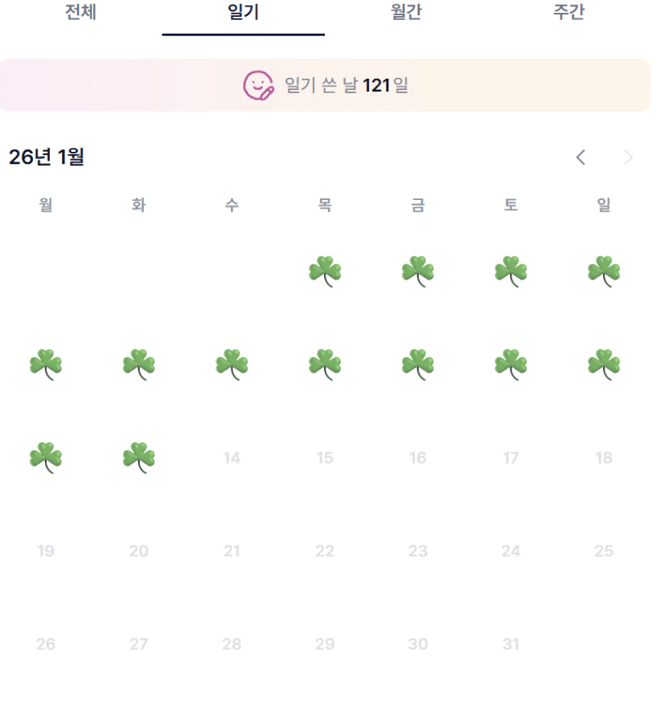665x703 pixels.
Task: View the clover diary for Monday, January 12
Action: 46,457
